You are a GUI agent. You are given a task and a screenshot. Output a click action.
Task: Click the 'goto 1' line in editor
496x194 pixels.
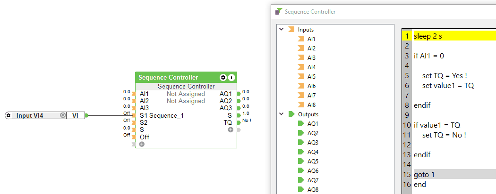(424, 175)
